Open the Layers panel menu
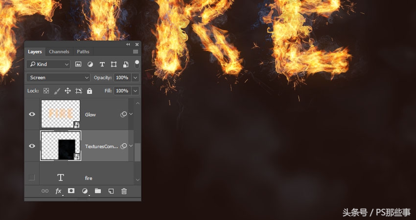The width and height of the screenshot is (416, 220). point(136,52)
